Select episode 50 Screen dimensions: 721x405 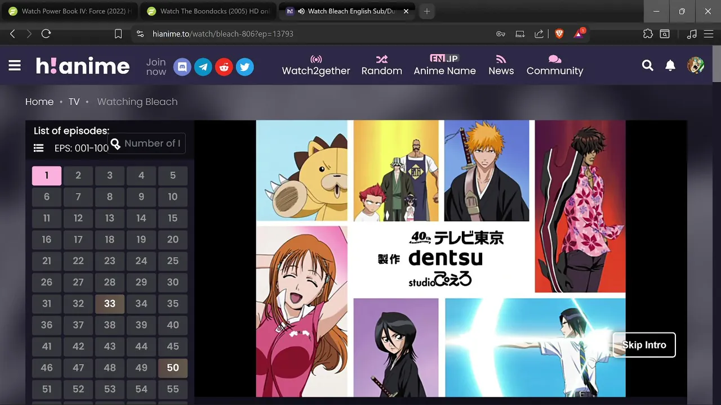click(x=173, y=368)
